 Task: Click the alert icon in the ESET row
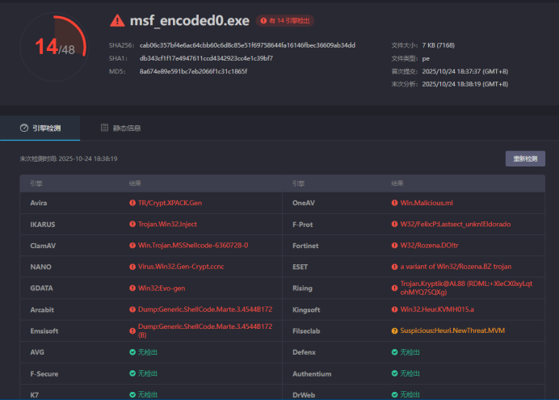(x=394, y=267)
